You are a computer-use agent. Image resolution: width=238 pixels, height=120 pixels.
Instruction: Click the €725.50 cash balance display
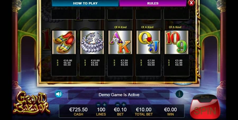[79, 111]
